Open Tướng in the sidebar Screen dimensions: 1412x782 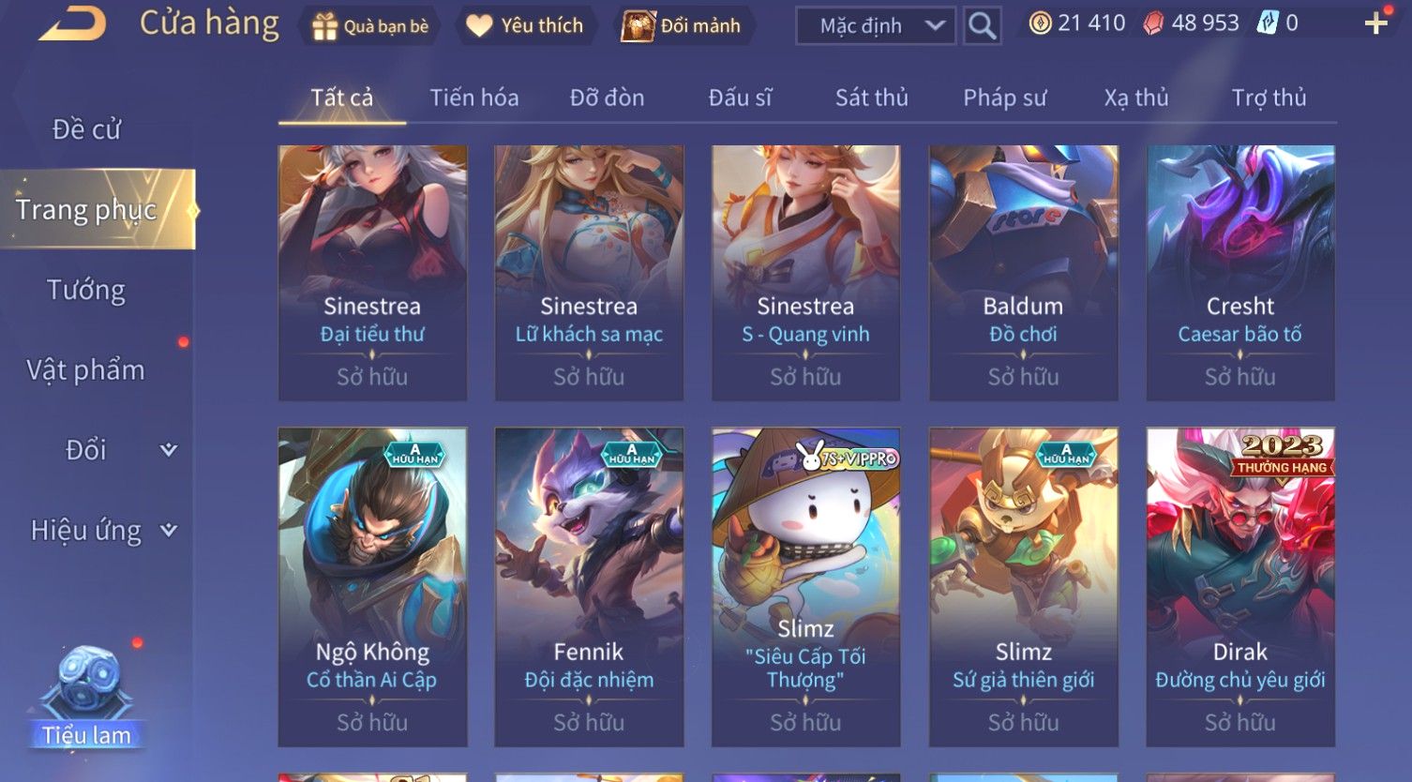pyautogui.click(x=85, y=290)
